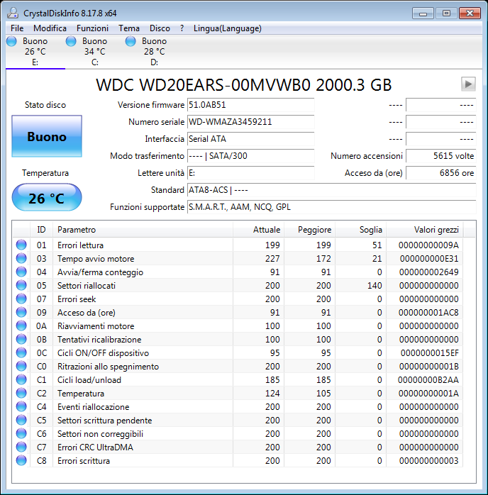The width and height of the screenshot is (488, 495).
Task: Select the 34 °C disk C: tab
Action: (x=95, y=52)
